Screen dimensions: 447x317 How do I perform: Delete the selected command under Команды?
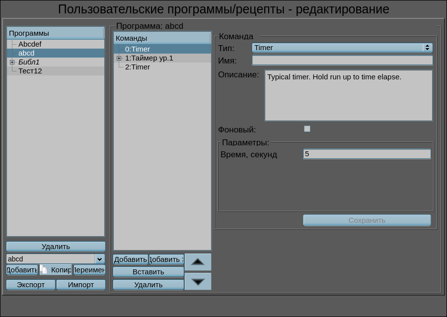tap(148, 285)
